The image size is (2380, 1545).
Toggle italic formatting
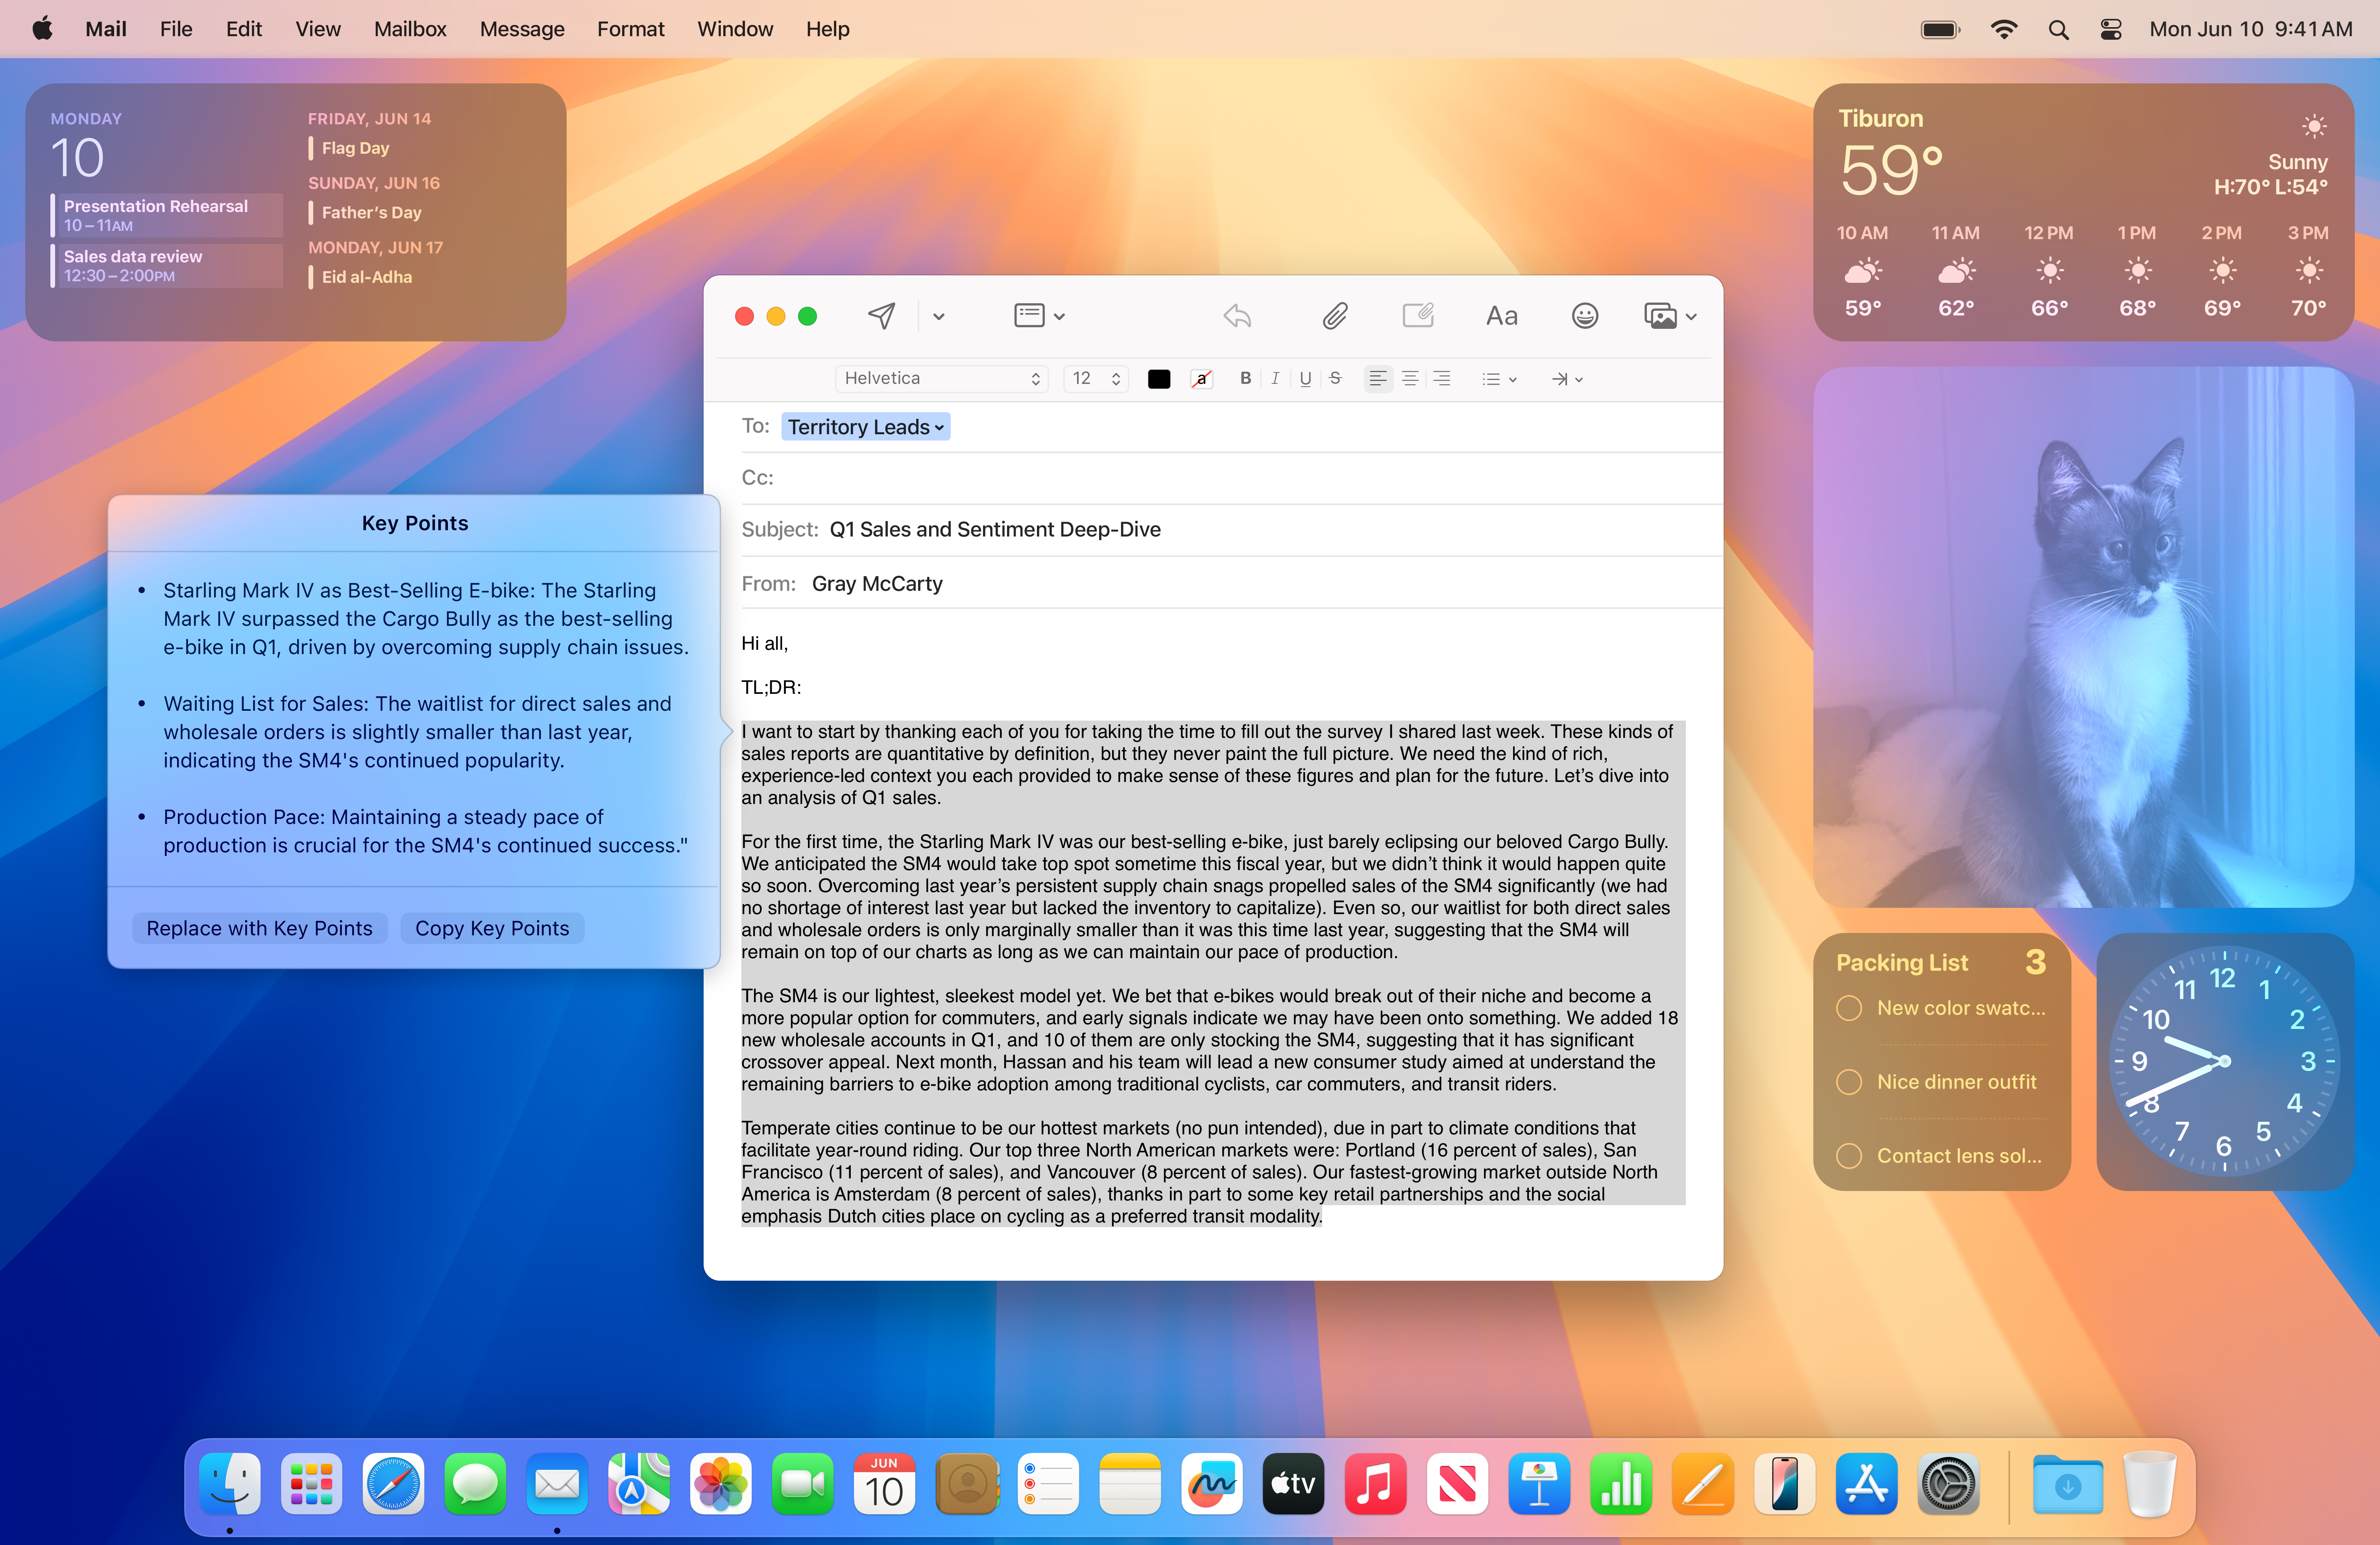[x=1275, y=379]
